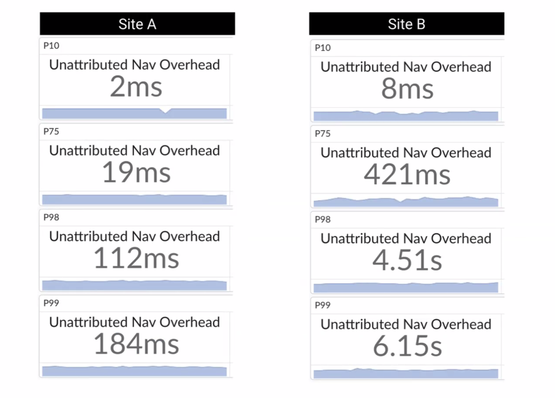Click the Site B P99 sparkline chart
Image resolution: width=555 pixels, height=398 pixels.
(406, 373)
